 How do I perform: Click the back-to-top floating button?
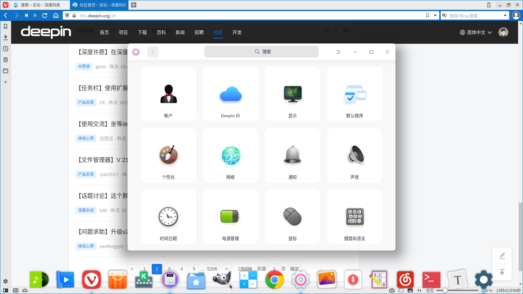502,272
